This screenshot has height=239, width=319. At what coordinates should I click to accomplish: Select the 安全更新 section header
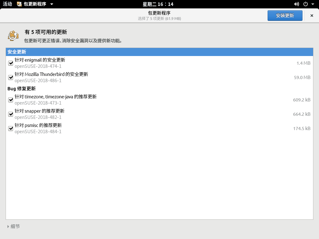coord(159,52)
